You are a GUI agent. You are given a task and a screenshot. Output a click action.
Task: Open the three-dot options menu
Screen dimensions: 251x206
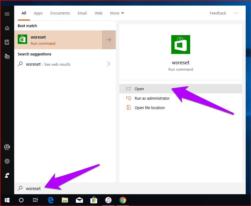click(x=236, y=13)
